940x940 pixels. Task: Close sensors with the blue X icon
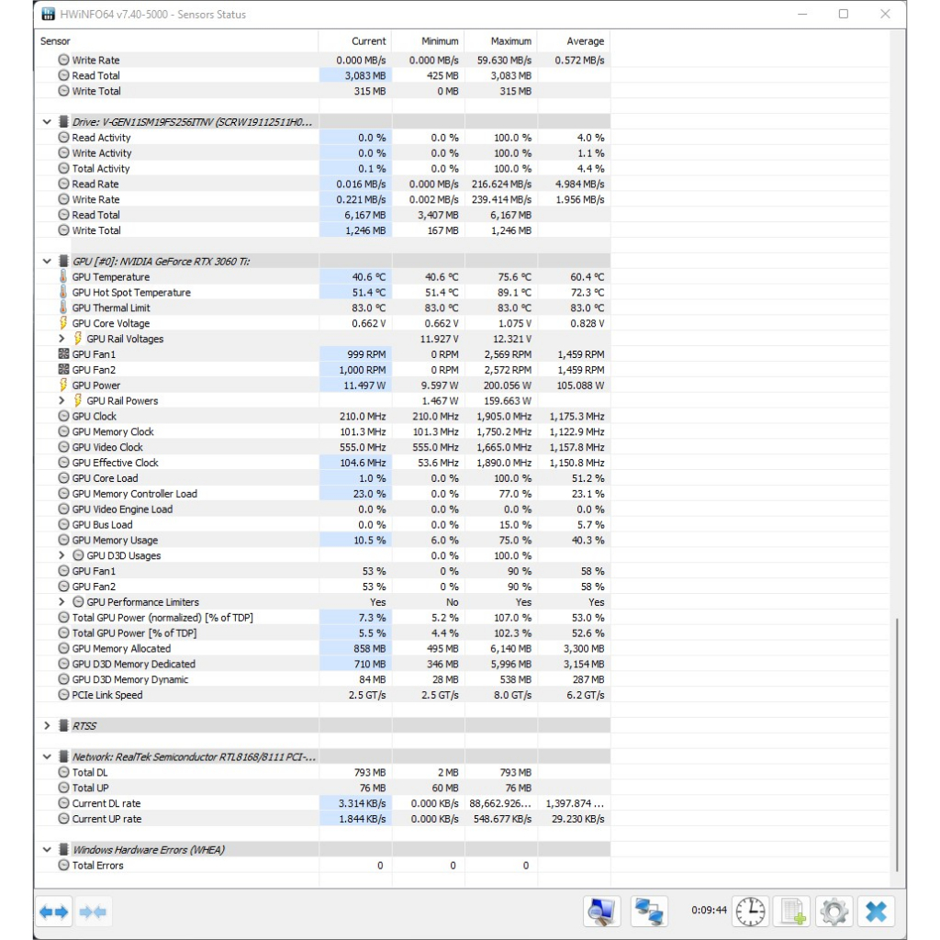click(876, 912)
